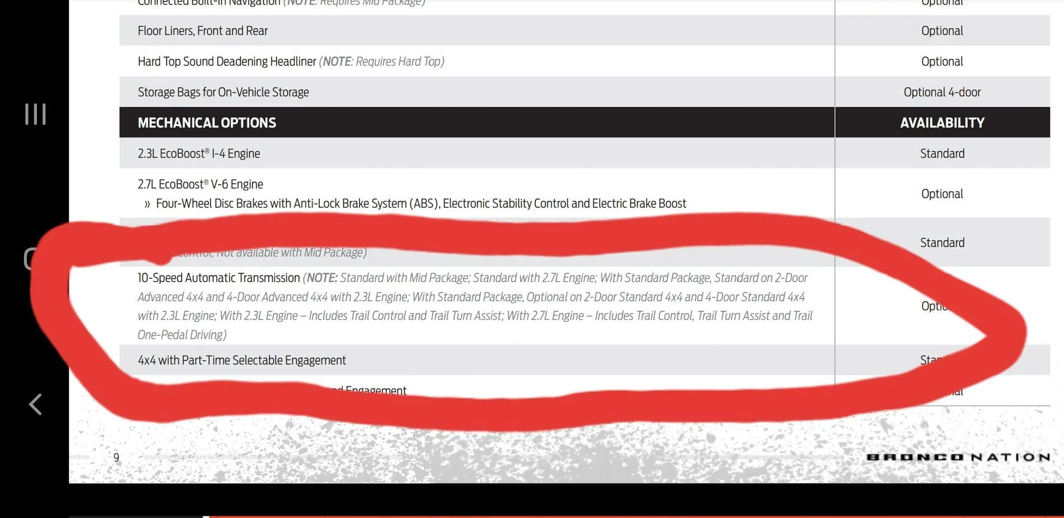Click the 'Standard' cell beside the Mid Package note
1064x518 pixels.
pos(942,242)
